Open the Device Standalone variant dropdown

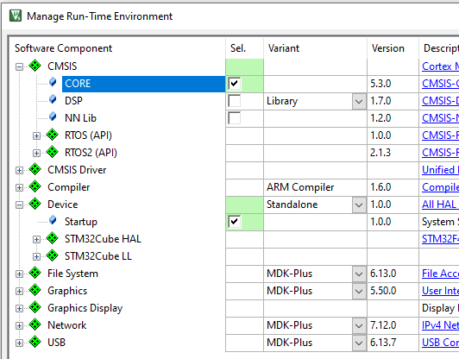(359, 205)
